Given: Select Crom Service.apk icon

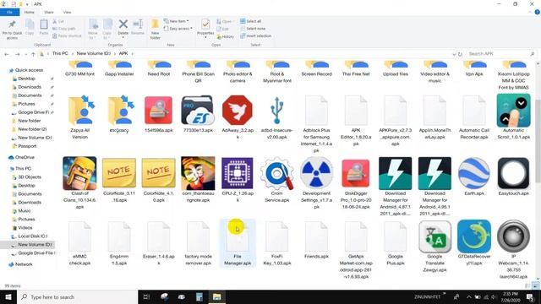Looking at the screenshot, I should [276, 173].
